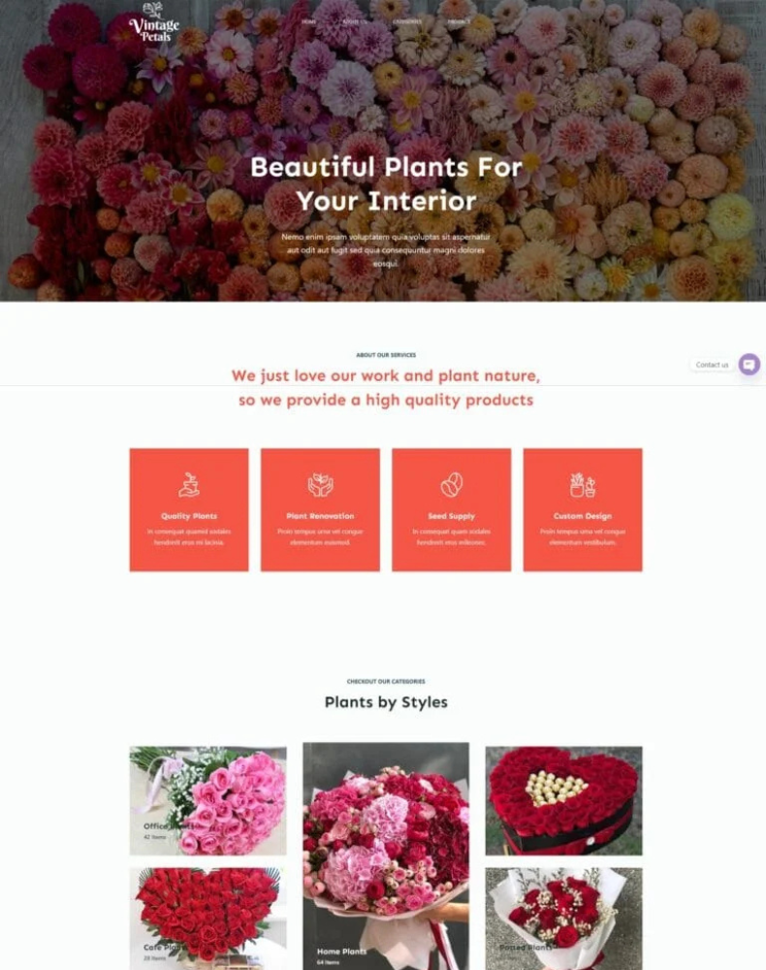Click the Seed Supply bean icon
Viewport: 766px width, 970px height.
[x=451, y=485]
